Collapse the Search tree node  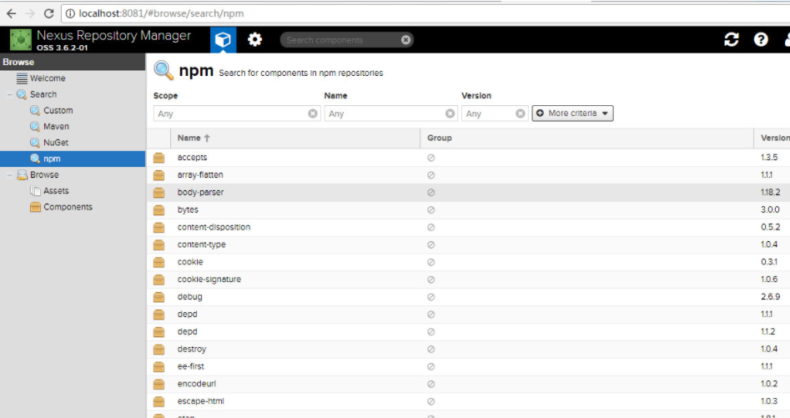(x=9, y=94)
